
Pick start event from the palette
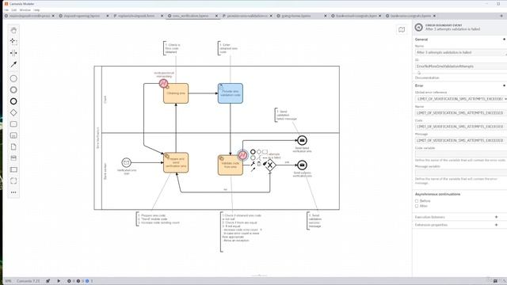(x=13, y=78)
